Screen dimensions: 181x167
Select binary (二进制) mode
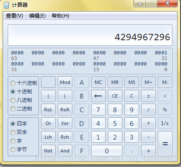click(x=21, y=109)
